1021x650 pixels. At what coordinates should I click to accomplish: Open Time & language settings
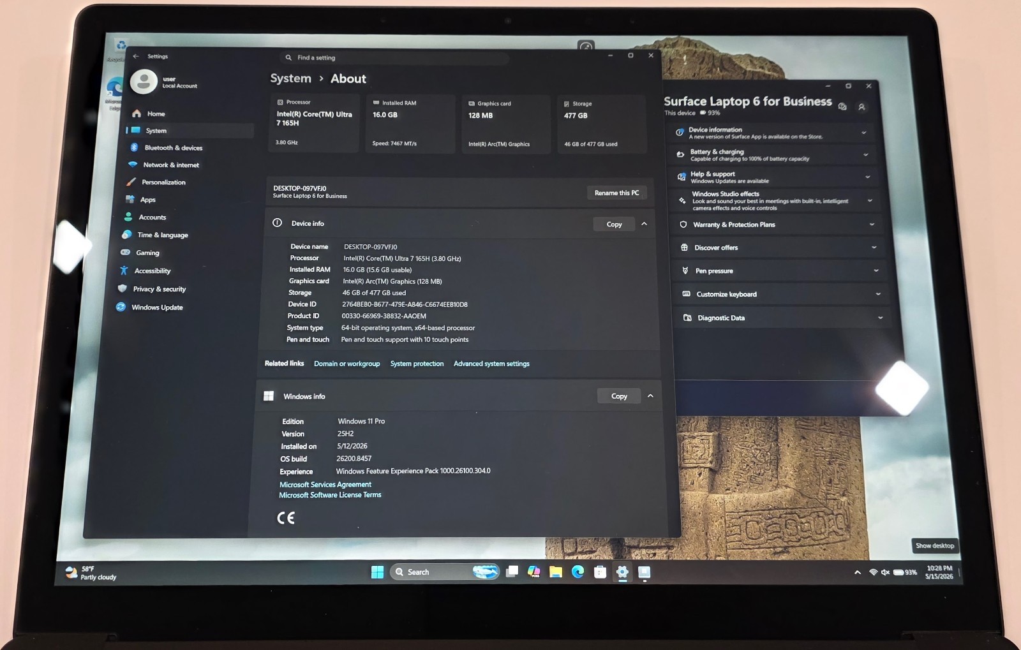[x=185, y=235]
